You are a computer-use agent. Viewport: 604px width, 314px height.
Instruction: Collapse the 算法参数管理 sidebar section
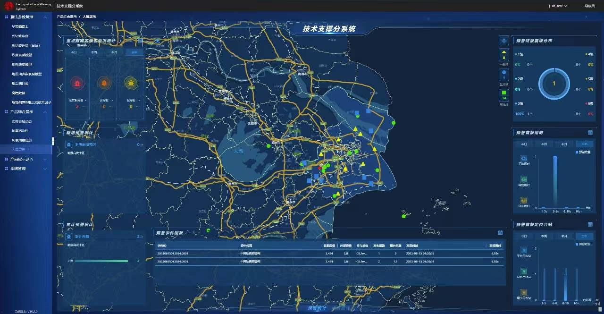point(45,17)
